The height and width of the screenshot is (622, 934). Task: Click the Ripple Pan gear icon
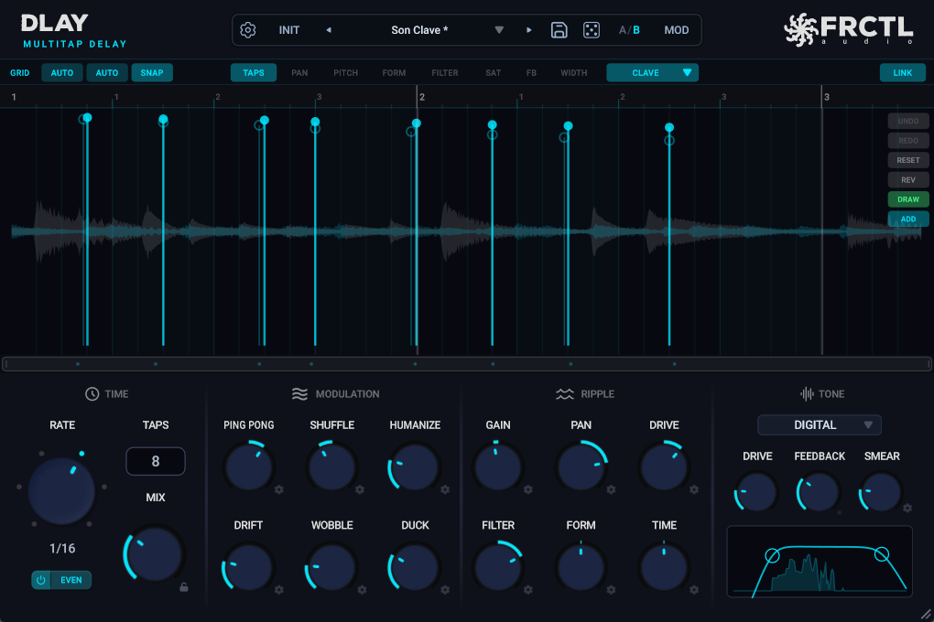click(611, 489)
